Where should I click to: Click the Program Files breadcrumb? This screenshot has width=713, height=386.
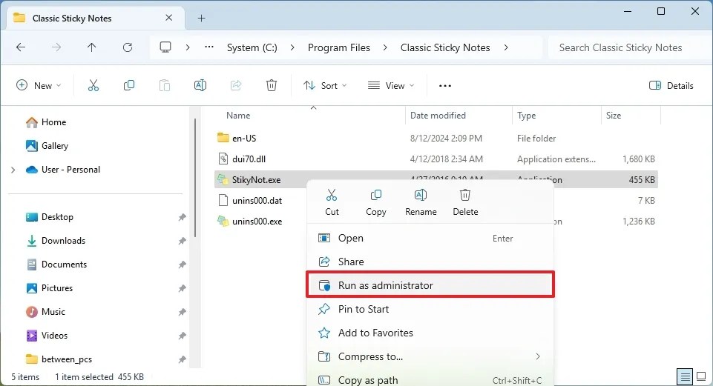pos(339,47)
